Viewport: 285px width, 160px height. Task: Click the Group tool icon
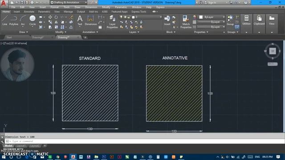pyautogui.click(x=230, y=20)
